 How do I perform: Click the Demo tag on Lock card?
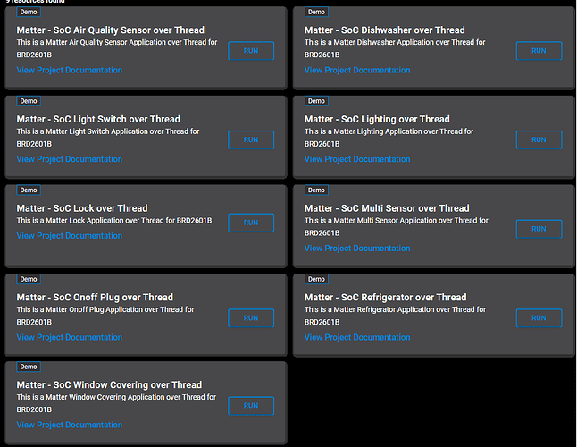click(x=29, y=190)
